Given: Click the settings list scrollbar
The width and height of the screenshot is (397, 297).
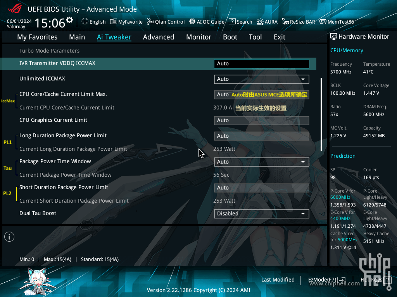Looking at the screenshot, I should tap(321, 114).
